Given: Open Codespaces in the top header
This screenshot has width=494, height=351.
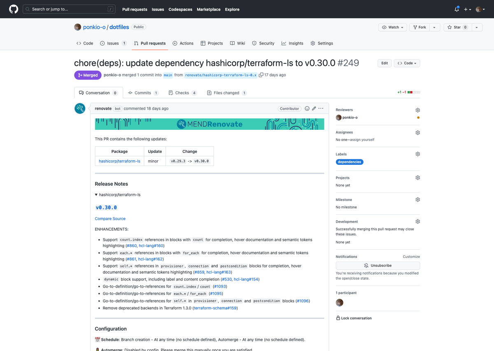Looking at the screenshot, I should tap(180, 9).
